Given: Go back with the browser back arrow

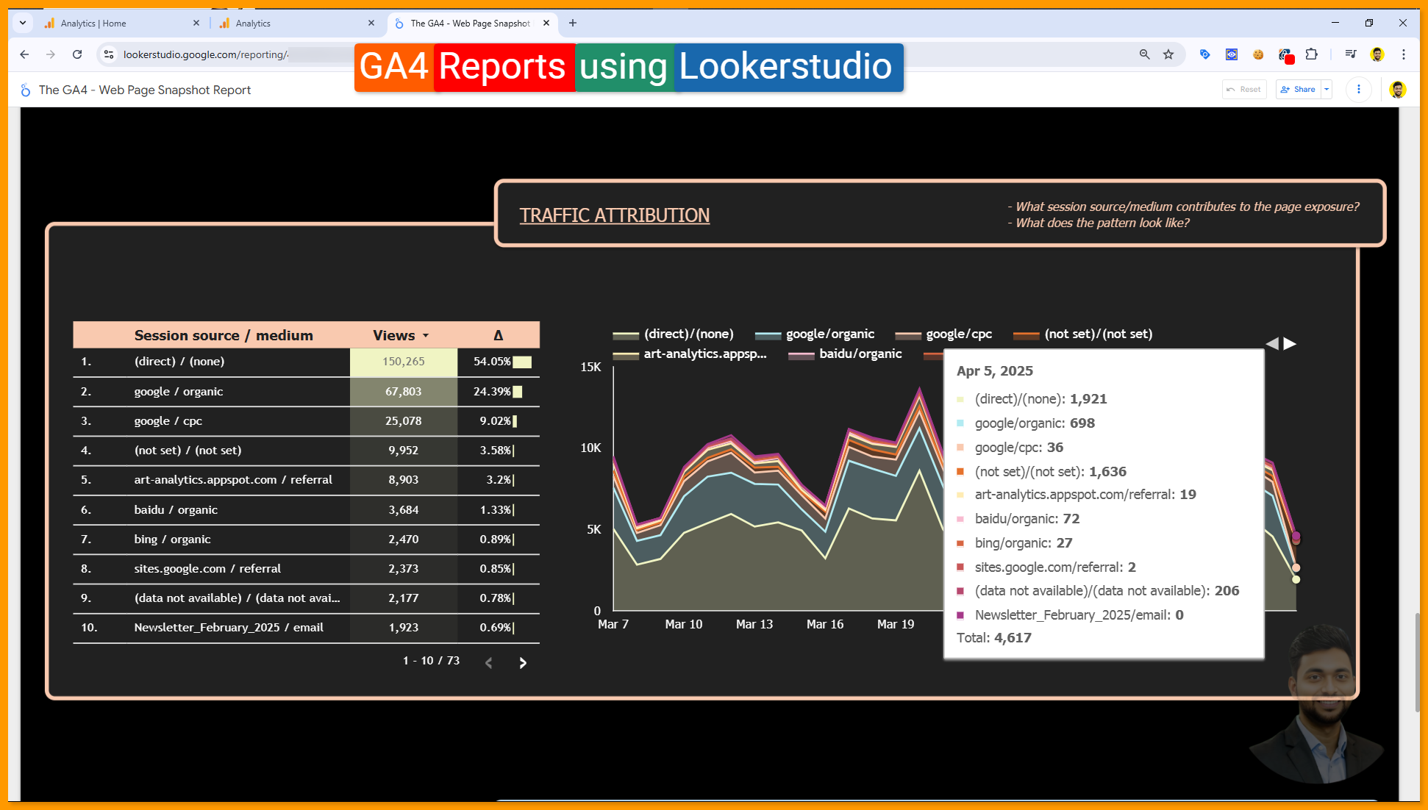Looking at the screenshot, I should pyautogui.click(x=24, y=54).
